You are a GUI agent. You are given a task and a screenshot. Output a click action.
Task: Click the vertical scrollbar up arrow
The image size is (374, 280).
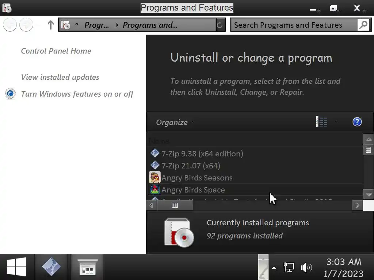369,139
